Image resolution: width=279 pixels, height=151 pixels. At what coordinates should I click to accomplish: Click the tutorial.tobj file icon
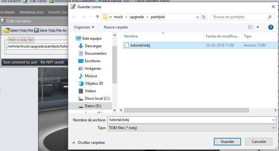tap(127, 45)
